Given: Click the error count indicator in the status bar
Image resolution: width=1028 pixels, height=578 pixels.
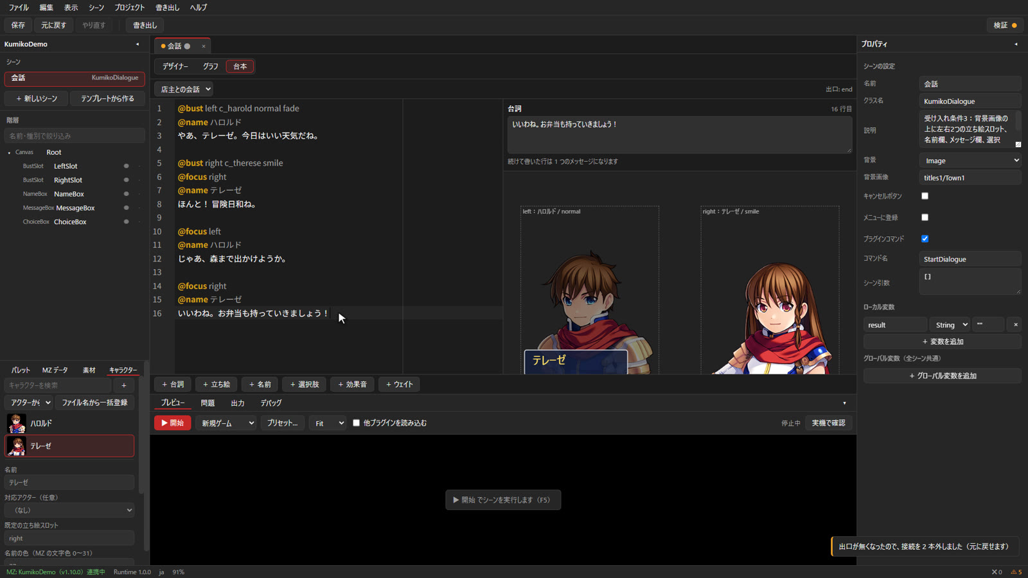Looking at the screenshot, I should (x=997, y=572).
